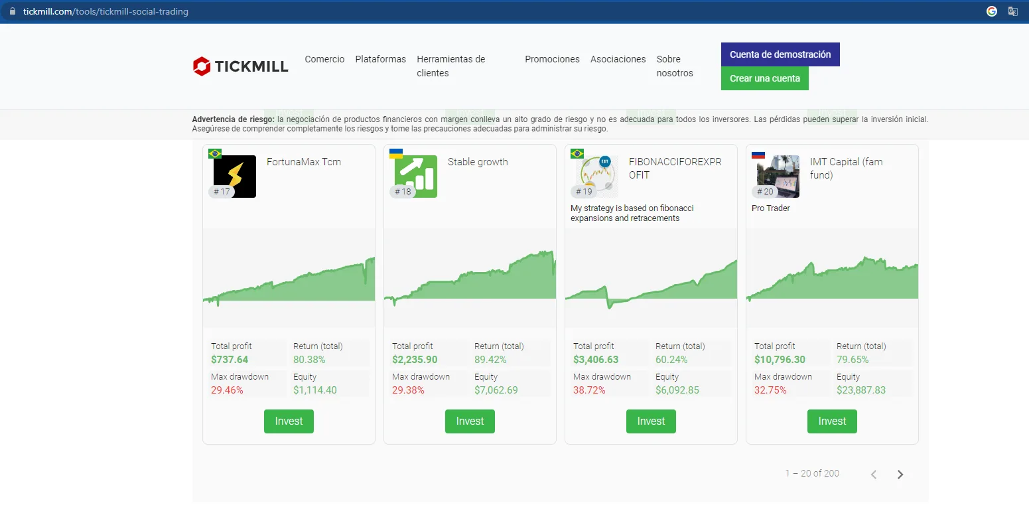Open the Asociaciones menu
The height and width of the screenshot is (517, 1029).
tap(618, 59)
